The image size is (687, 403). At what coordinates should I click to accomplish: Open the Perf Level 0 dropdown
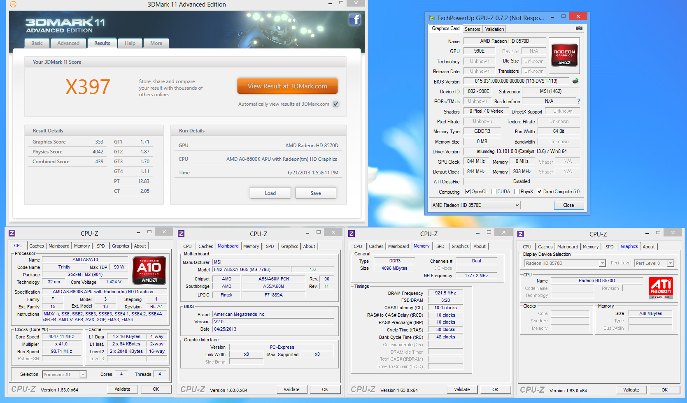coord(654,263)
